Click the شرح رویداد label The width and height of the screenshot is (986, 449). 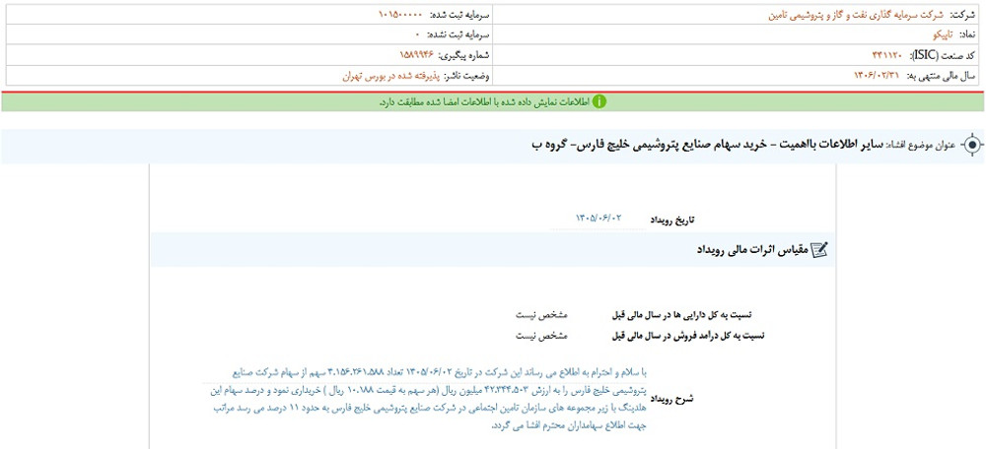tap(674, 399)
